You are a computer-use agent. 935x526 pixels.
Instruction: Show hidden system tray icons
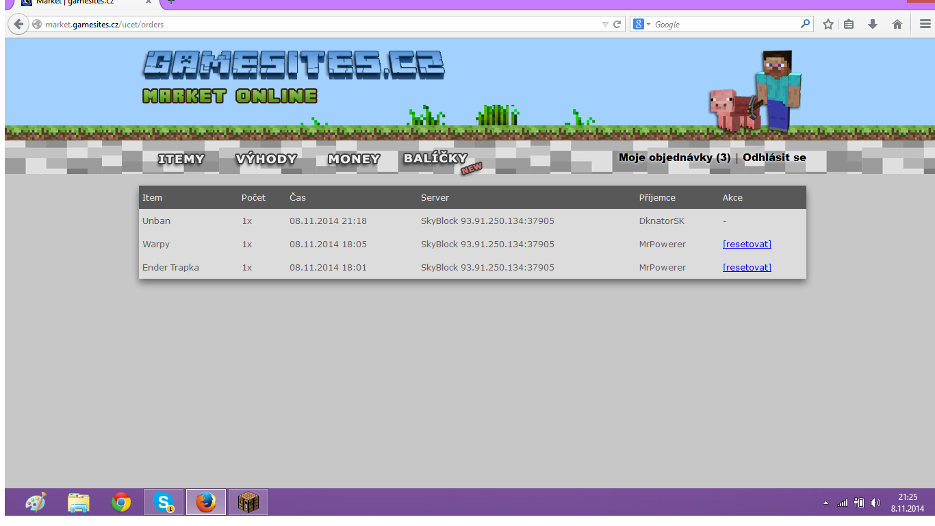click(825, 503)
